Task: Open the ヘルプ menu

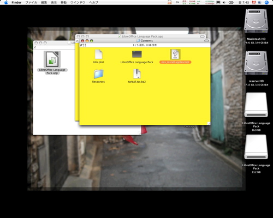Action: tap(93, 2)
